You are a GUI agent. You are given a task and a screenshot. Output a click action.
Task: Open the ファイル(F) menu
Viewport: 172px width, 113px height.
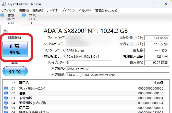pos(8,10)
